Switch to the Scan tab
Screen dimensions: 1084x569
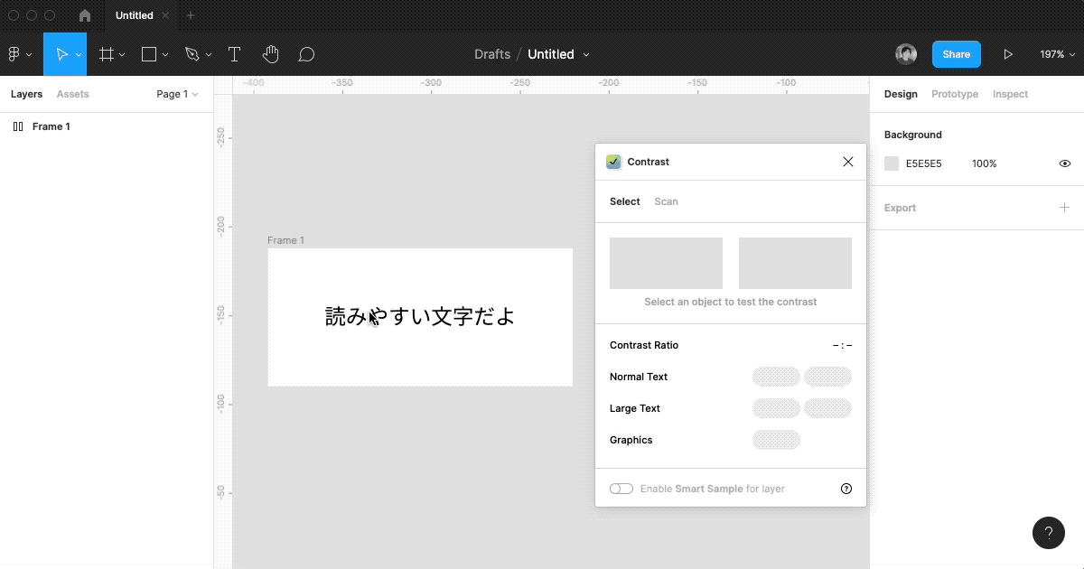(666, 201)
